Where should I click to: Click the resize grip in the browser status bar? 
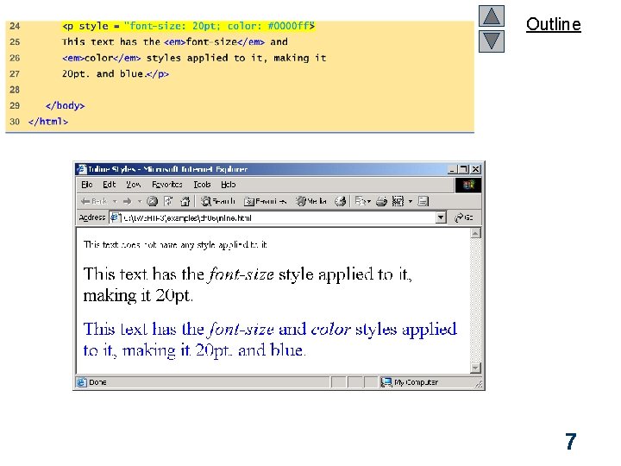click(x=479, y=383)
